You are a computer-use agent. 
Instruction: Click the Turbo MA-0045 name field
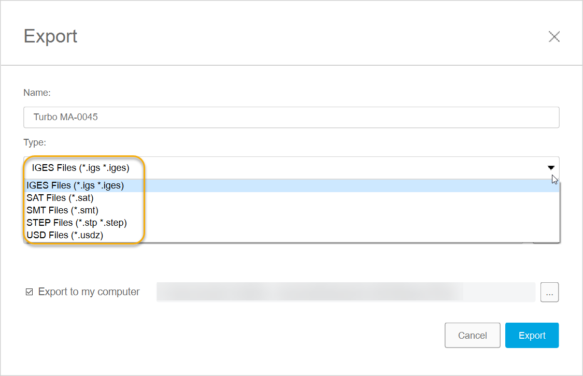[x=291, y=117]
